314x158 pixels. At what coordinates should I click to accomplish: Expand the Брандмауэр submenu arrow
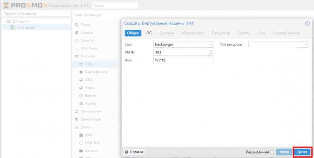click(x=113, y=120)
